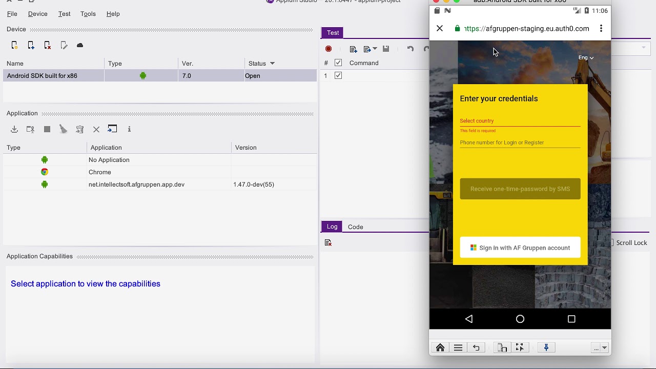The height and width of the screenshot is (369, 656).
Task: Click the stop application square icon
Action: 47,129
